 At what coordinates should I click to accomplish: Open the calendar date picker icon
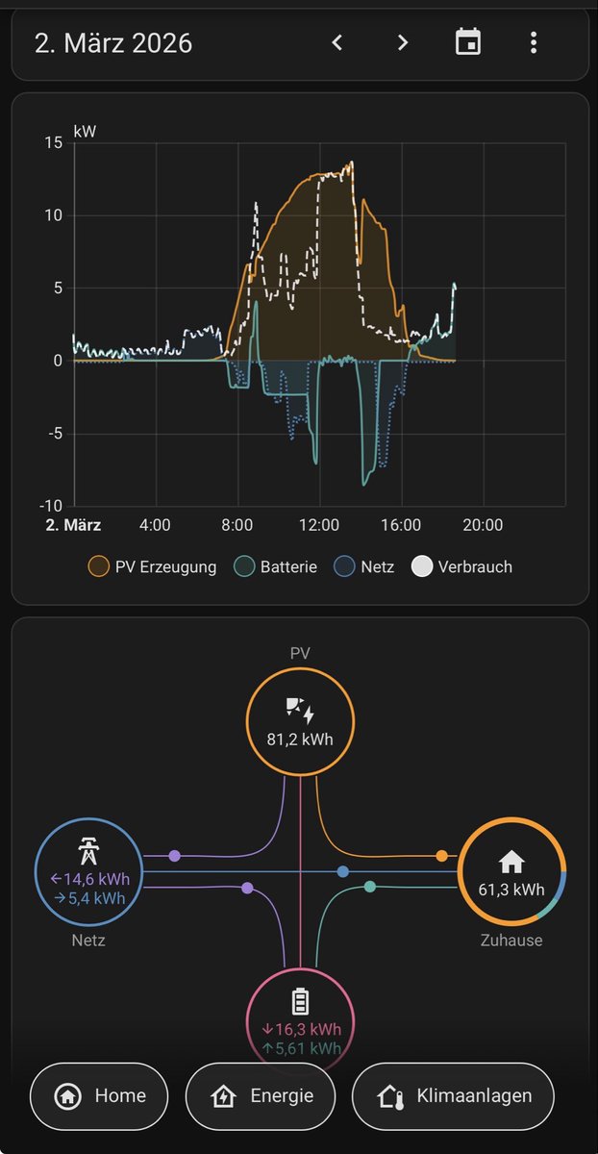(468, 42)
